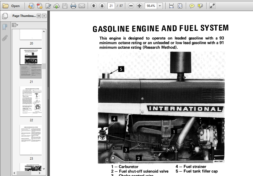Click the horizontal scrollbar left arrow in thumbnails
This screenshot has height=176, width=253.
pos(14,173)
